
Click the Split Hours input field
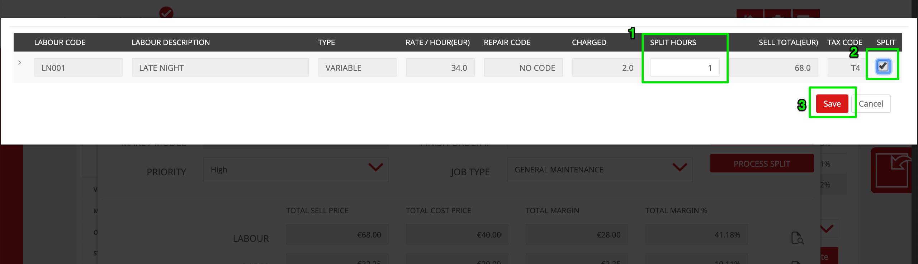[685, 68]
